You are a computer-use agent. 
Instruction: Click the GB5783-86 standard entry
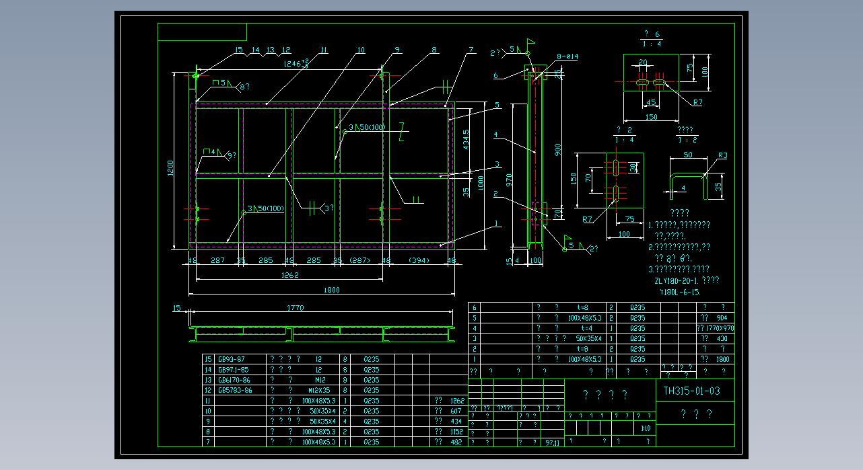(x=235, y=390)
